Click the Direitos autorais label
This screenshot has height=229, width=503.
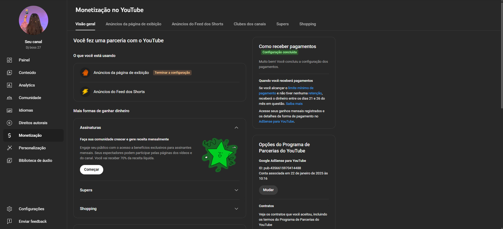tap(33, 123)
